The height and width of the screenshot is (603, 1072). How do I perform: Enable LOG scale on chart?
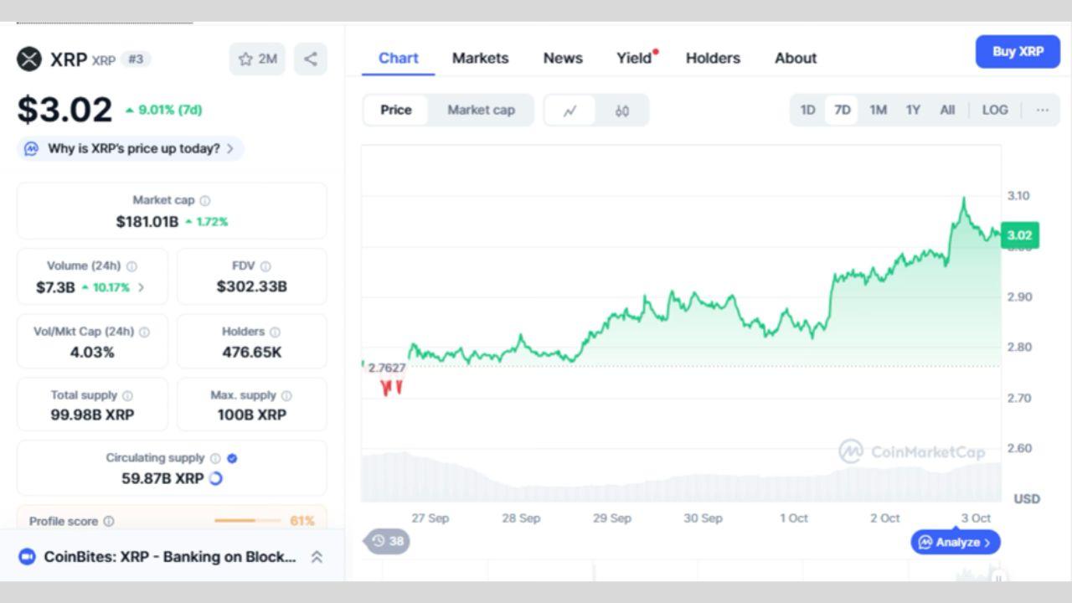coord(995,110)
